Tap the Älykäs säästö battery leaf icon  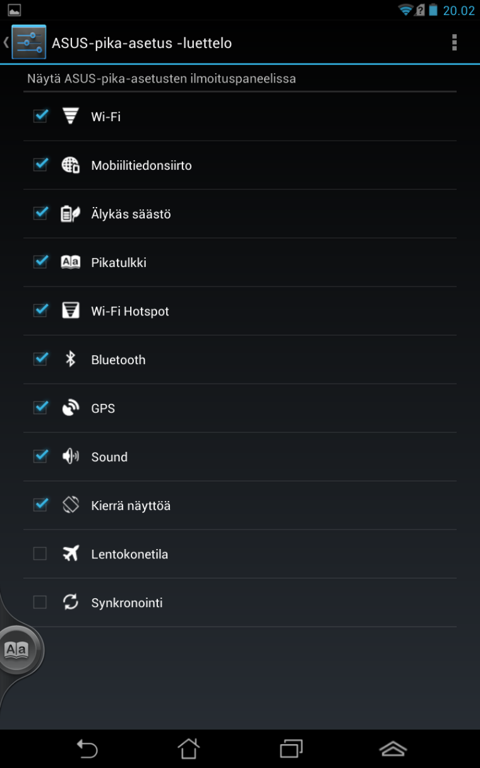[x=71, y=214]
